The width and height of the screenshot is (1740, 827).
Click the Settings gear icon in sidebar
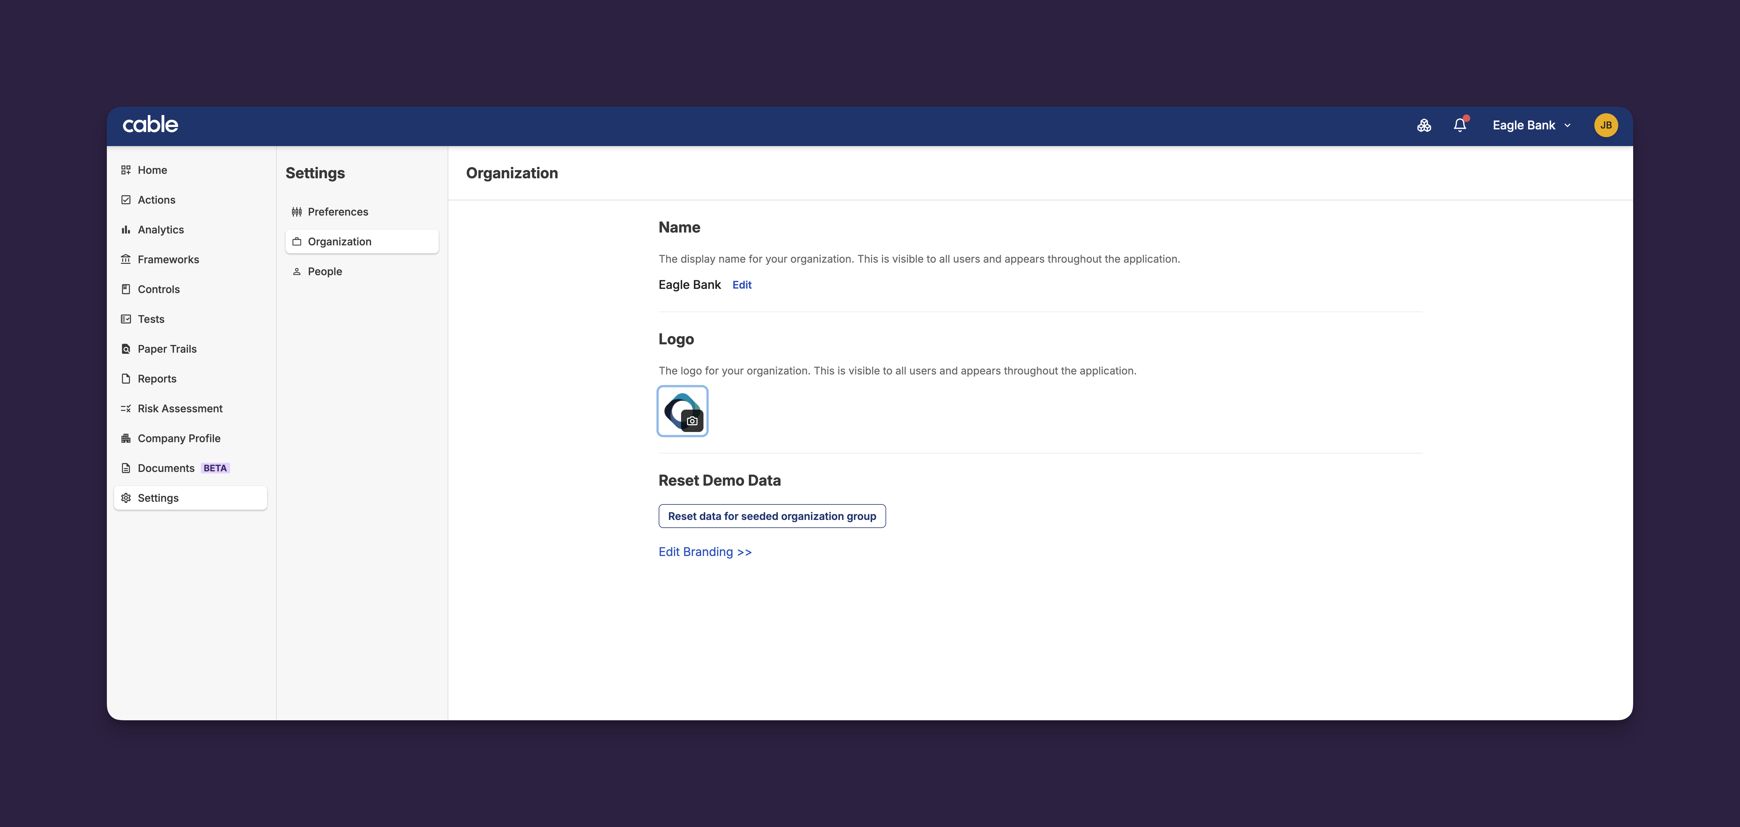126,498
